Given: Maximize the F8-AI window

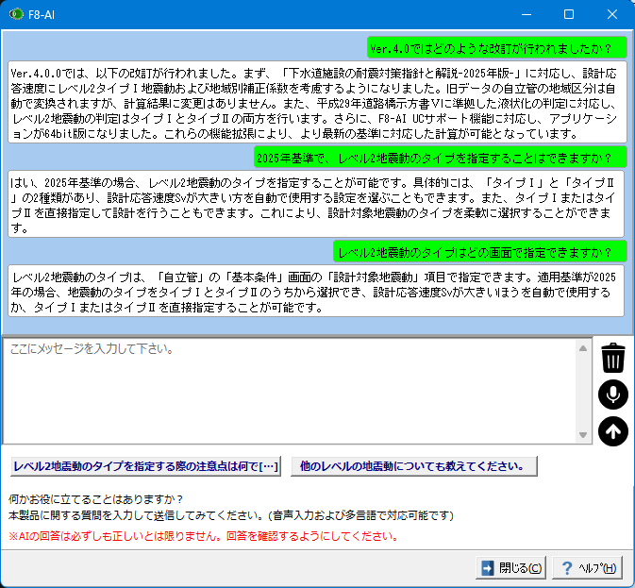Looking at the screenshot, I should click(x=569, y=14).
